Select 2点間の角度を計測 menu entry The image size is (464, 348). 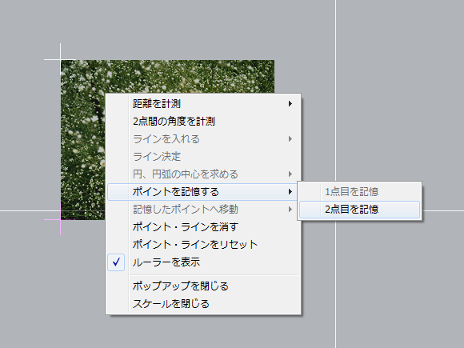pos(203,122)
